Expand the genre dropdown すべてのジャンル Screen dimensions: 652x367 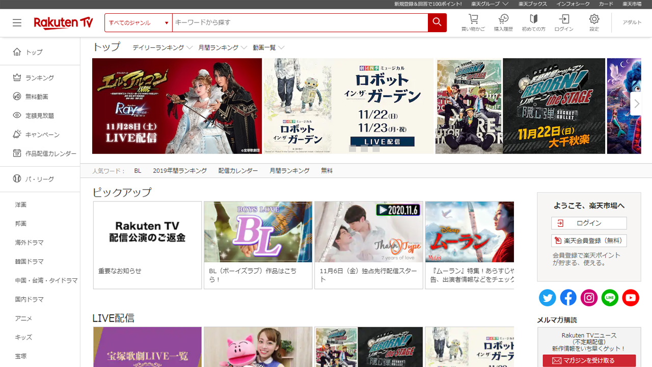click(x=138, y=23)
